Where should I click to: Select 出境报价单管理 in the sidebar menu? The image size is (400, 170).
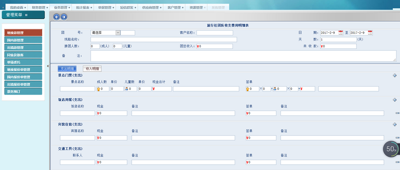(x=23, y=84)
